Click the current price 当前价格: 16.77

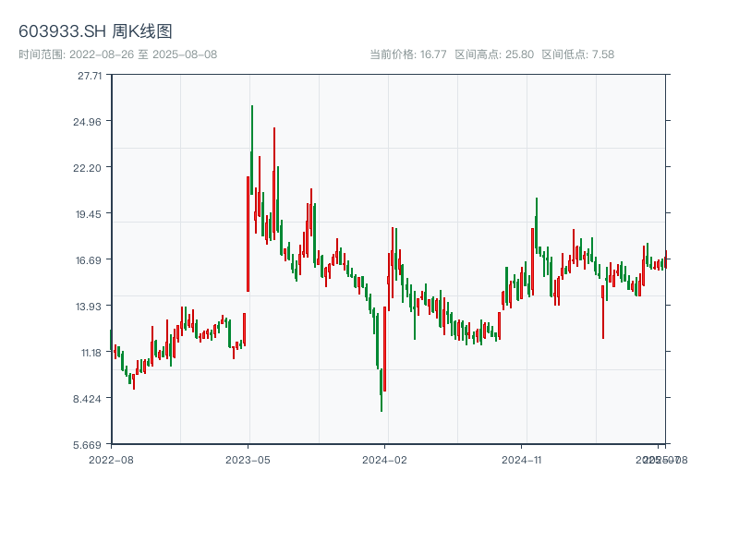click(x=408, y=54)
